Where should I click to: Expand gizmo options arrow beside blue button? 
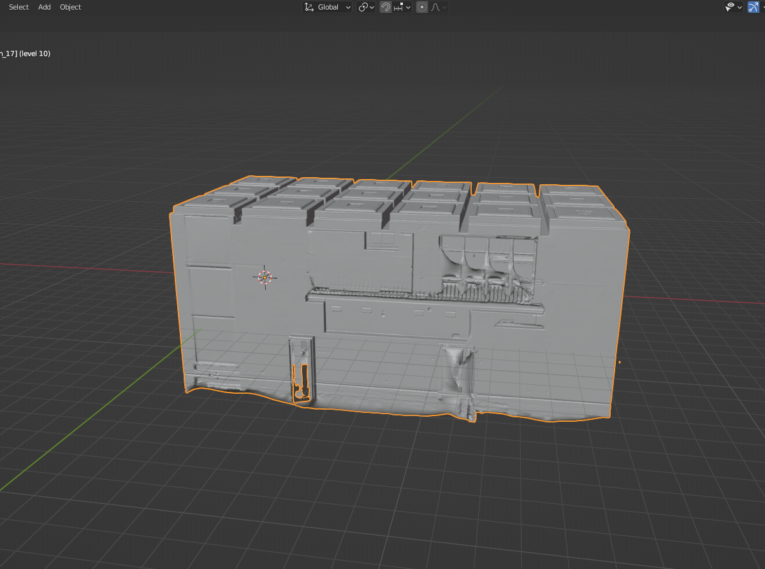(x=762, y=7)
